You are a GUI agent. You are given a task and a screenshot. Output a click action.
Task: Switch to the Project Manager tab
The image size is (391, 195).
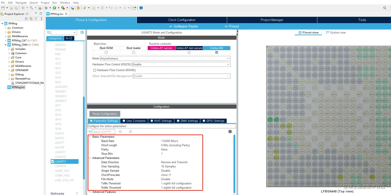(272, 20)
